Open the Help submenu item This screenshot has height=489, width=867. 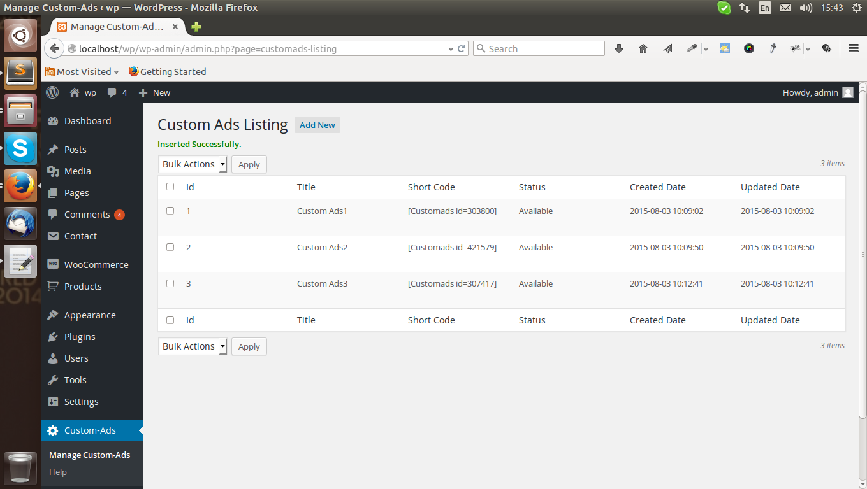pos(58,472)
